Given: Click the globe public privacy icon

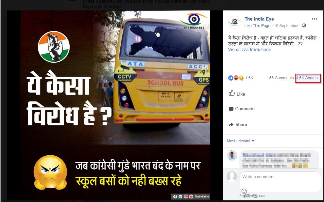Looking at the screenshot, I should coord(304,25).
